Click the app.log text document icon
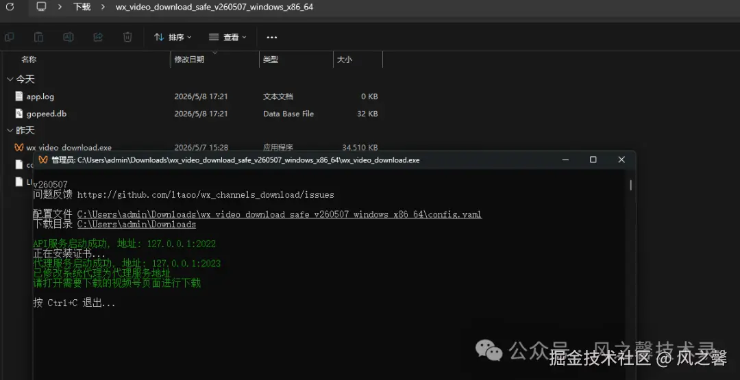This screenshot has width=740, height=380. click(x=19, y=96)
